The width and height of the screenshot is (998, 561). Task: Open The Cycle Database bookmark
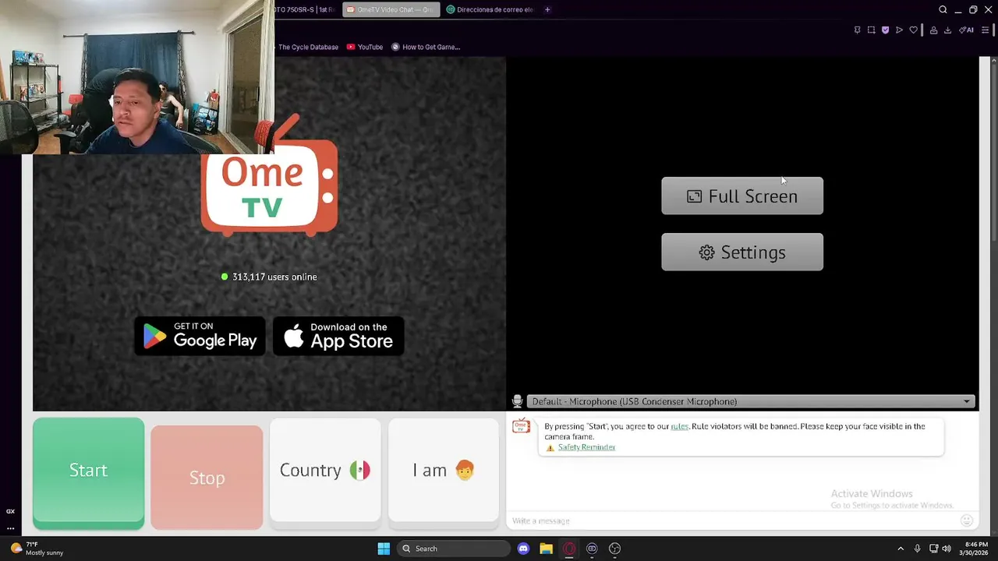(309, 47)
